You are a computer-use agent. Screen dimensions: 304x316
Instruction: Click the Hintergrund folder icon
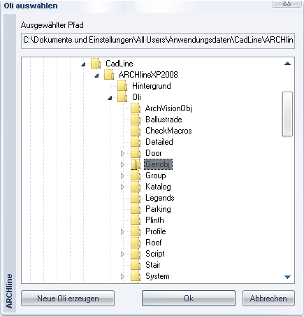tap(122, 86)
